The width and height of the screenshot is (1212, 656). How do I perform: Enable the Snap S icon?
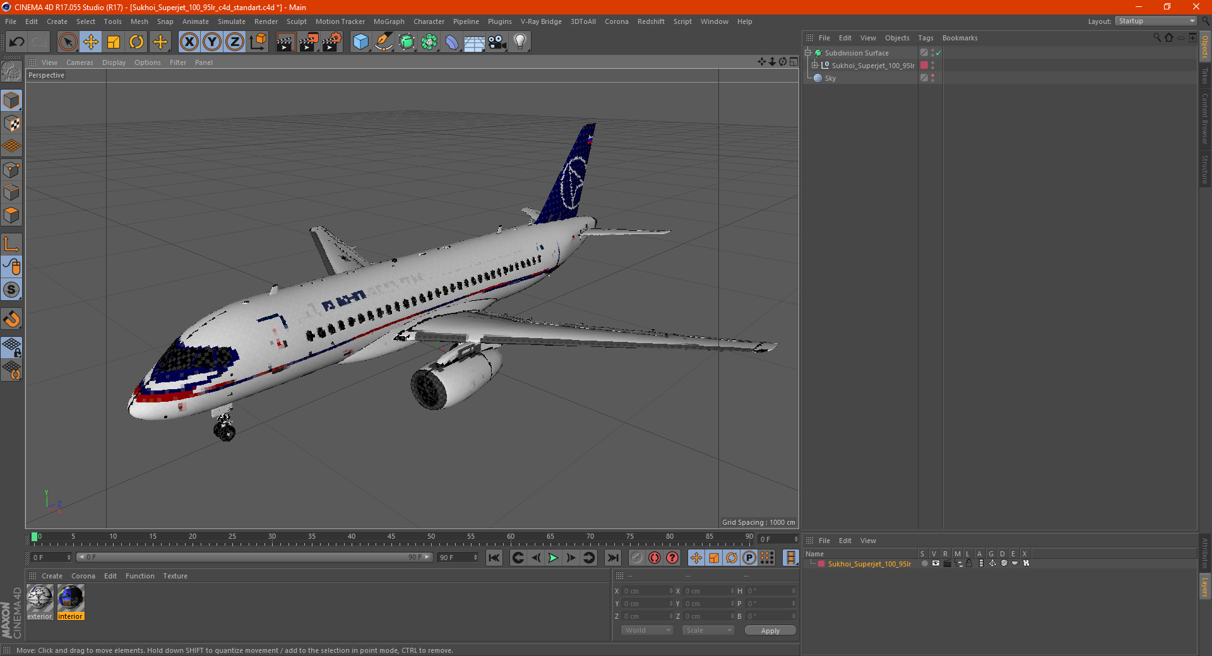click(x=11, y=290)
